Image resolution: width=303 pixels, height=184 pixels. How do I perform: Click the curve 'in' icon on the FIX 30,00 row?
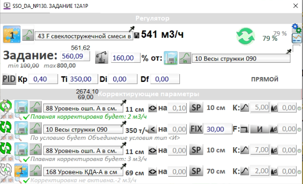pos(36,128)
